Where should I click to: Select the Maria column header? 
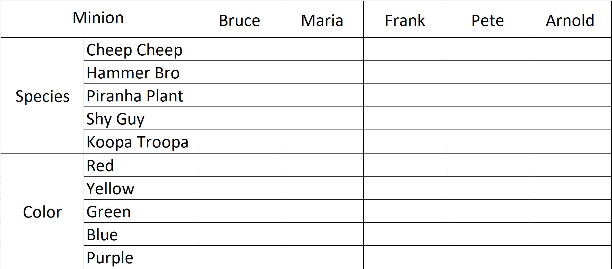click(322, 20)
